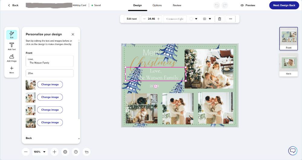Open the three-dot more options menu
The height and width of the screenshot is (160, 302).
coord(231,19)
